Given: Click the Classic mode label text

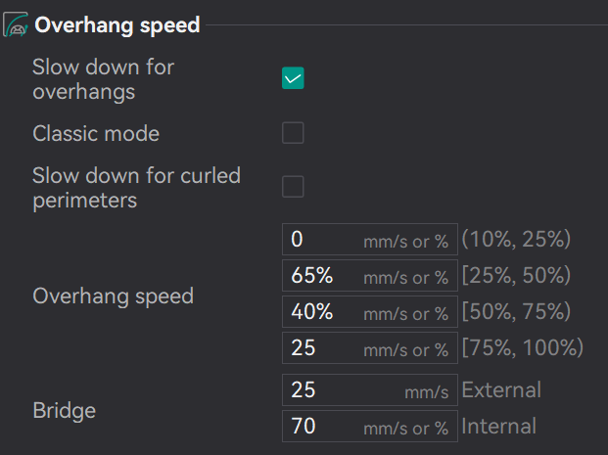Looking at the screenshot, I should click(x=96, y=133).
